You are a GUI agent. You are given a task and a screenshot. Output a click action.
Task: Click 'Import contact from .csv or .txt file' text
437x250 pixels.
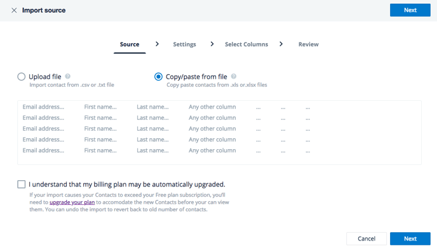[72, 85]
